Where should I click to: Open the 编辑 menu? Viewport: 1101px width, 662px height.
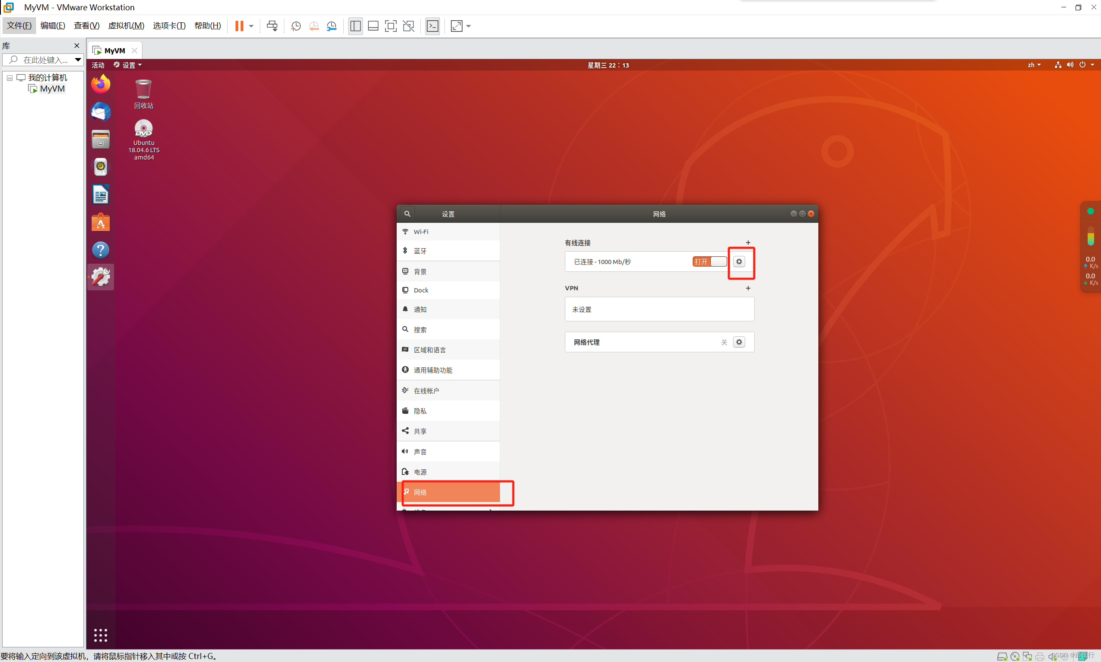click(52, 25)
